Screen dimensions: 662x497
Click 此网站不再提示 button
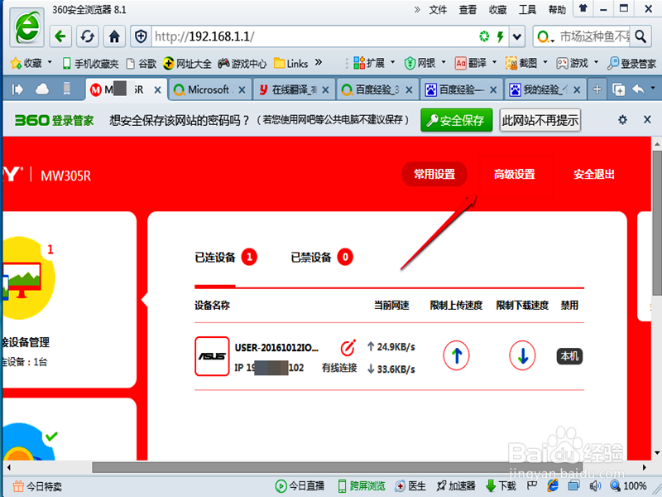[x=540, y=120]
